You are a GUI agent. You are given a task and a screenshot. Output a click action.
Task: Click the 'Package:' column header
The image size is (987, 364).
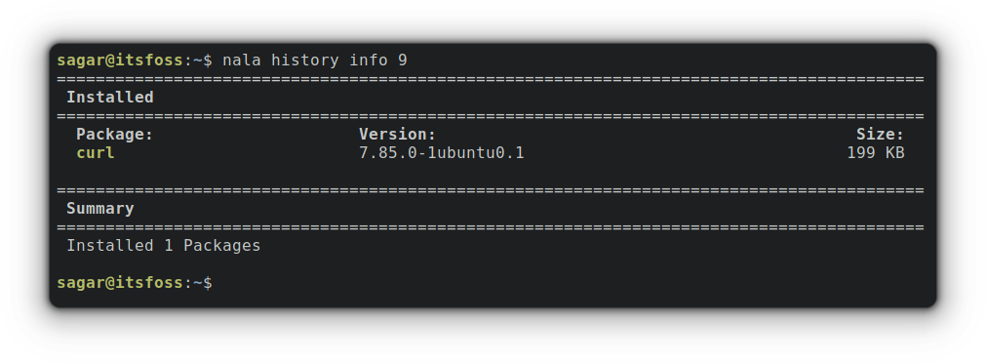114,134
